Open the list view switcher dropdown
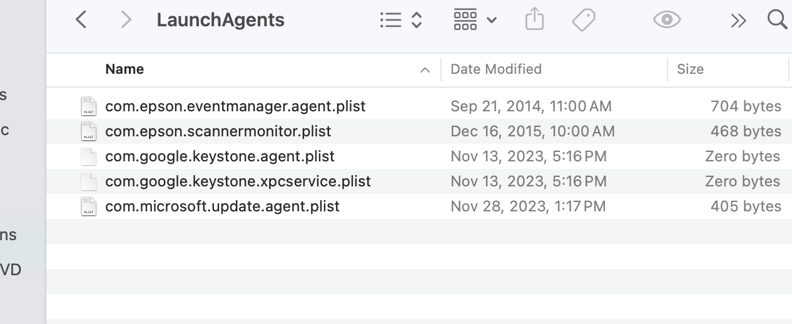 click(401, 20)
